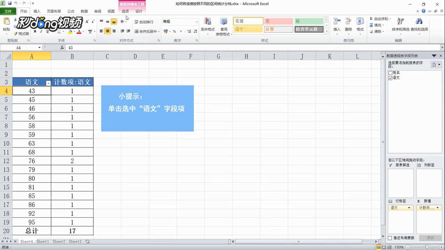Click the zoom in plus button

point(442,247)
